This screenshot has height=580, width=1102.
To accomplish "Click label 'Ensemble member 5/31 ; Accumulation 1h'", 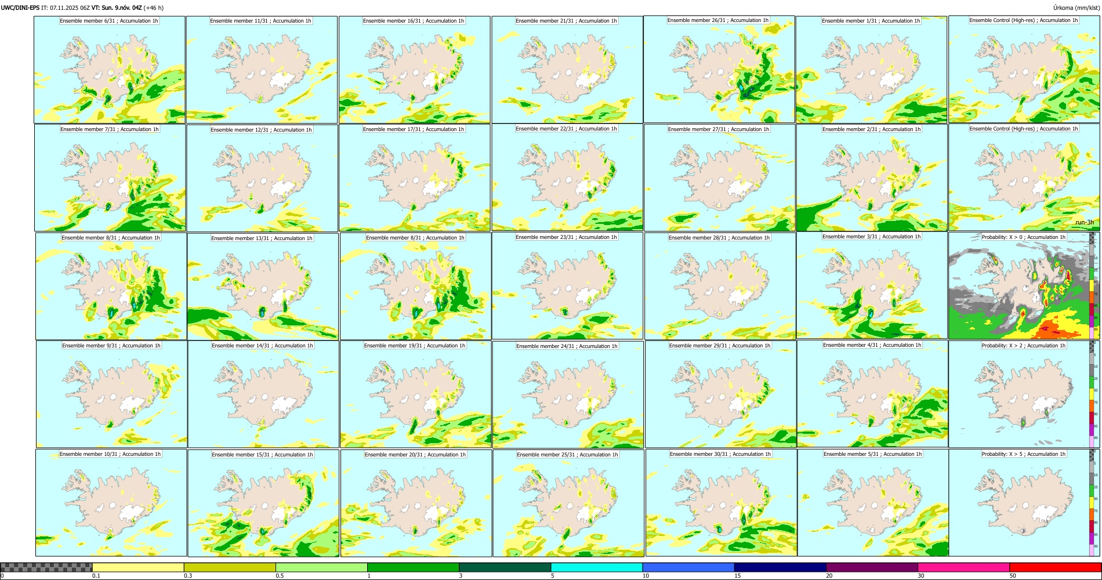I will point(873,454).
